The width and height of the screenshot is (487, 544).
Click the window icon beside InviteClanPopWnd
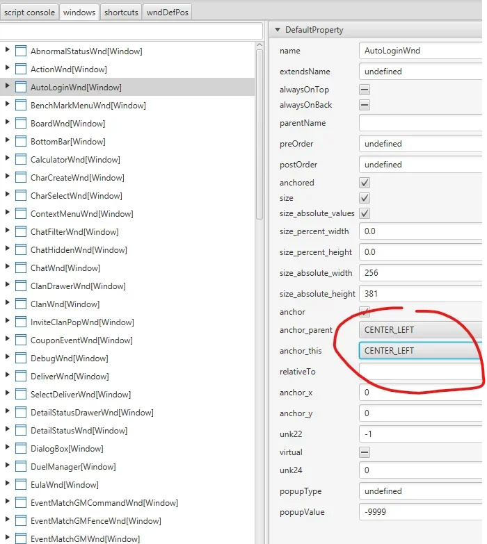tap(21, 322)
